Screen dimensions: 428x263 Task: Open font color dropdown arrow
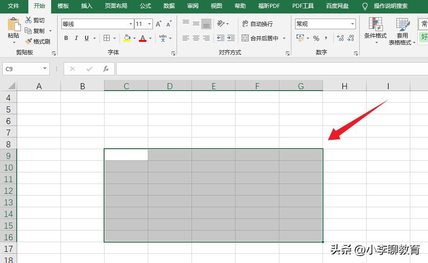point(151,38)
